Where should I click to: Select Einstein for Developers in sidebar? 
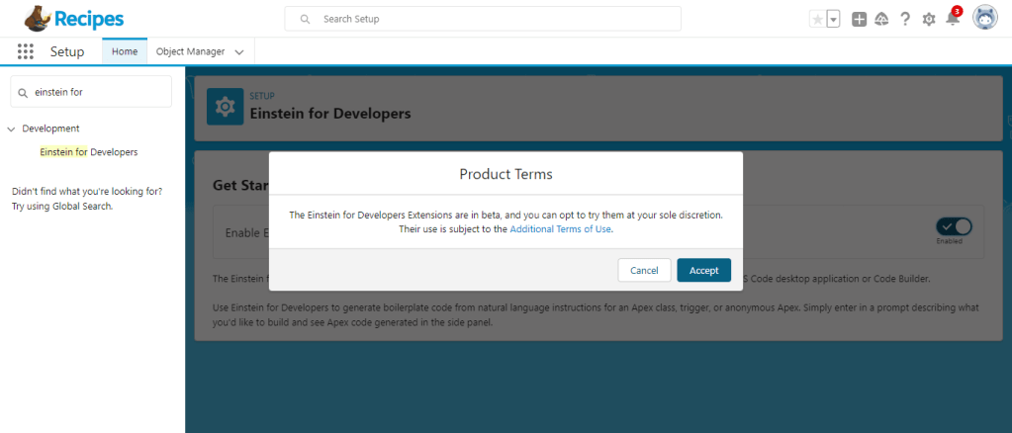88,152
